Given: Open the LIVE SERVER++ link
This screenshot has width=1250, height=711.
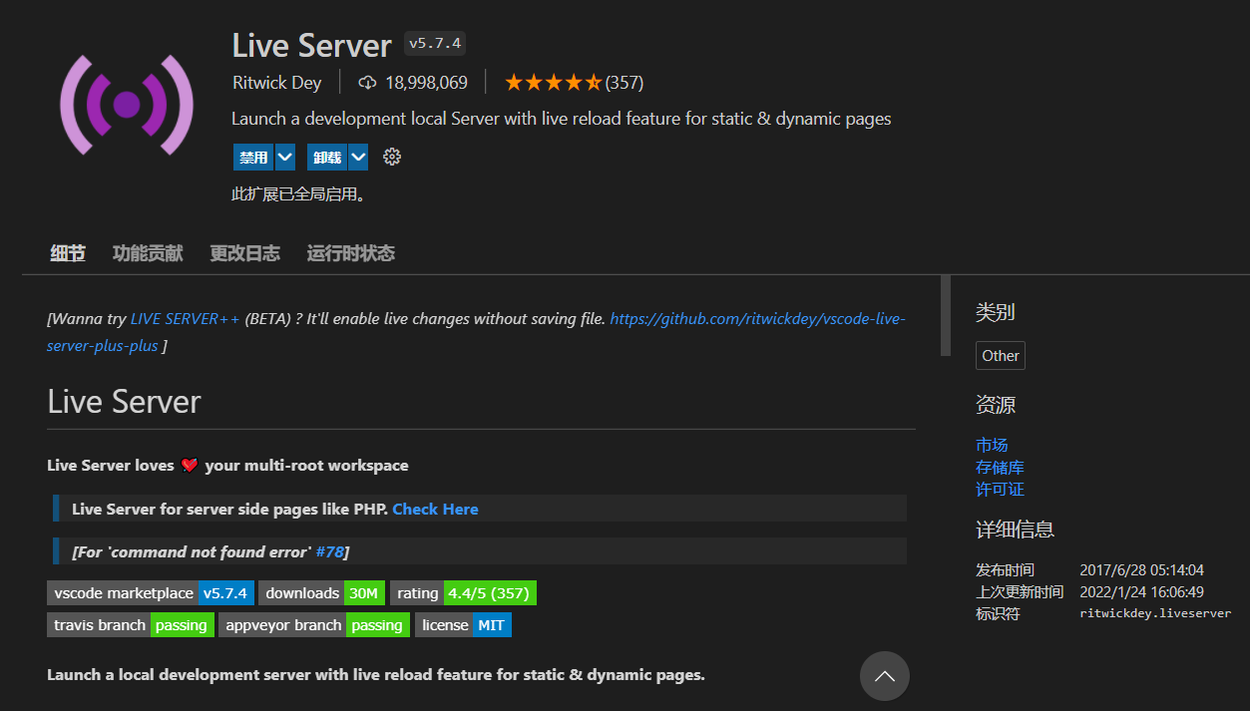Looking at the screenshot, I should (186, 319).
